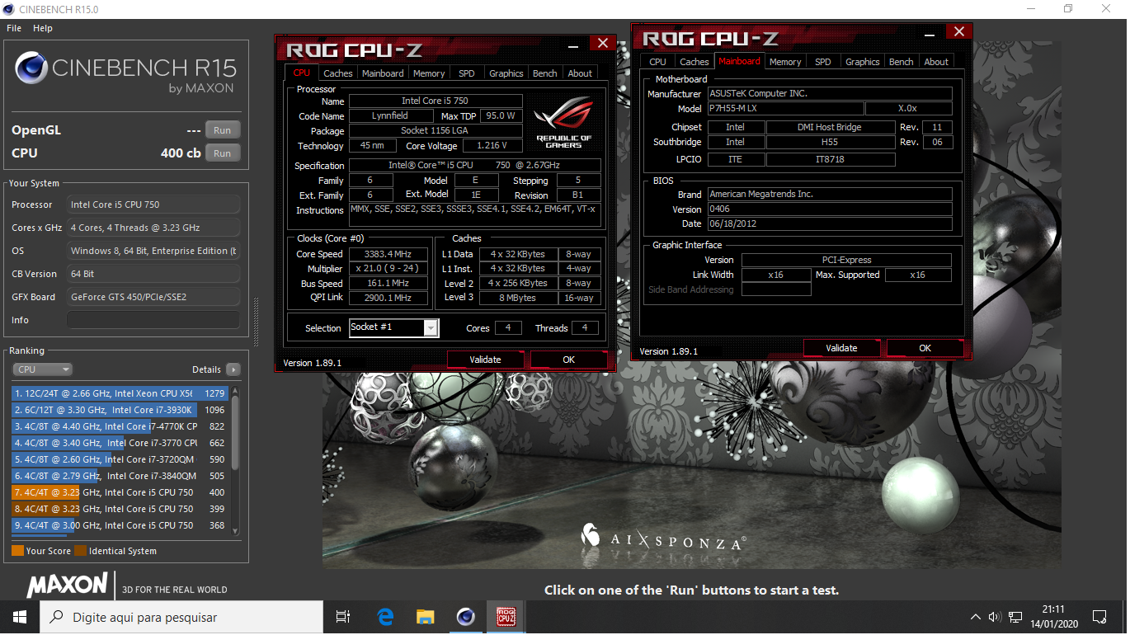Close the right ROG CPU-Z window
The width and height of the screenshot is (1130, 635).
click(958, 32)
